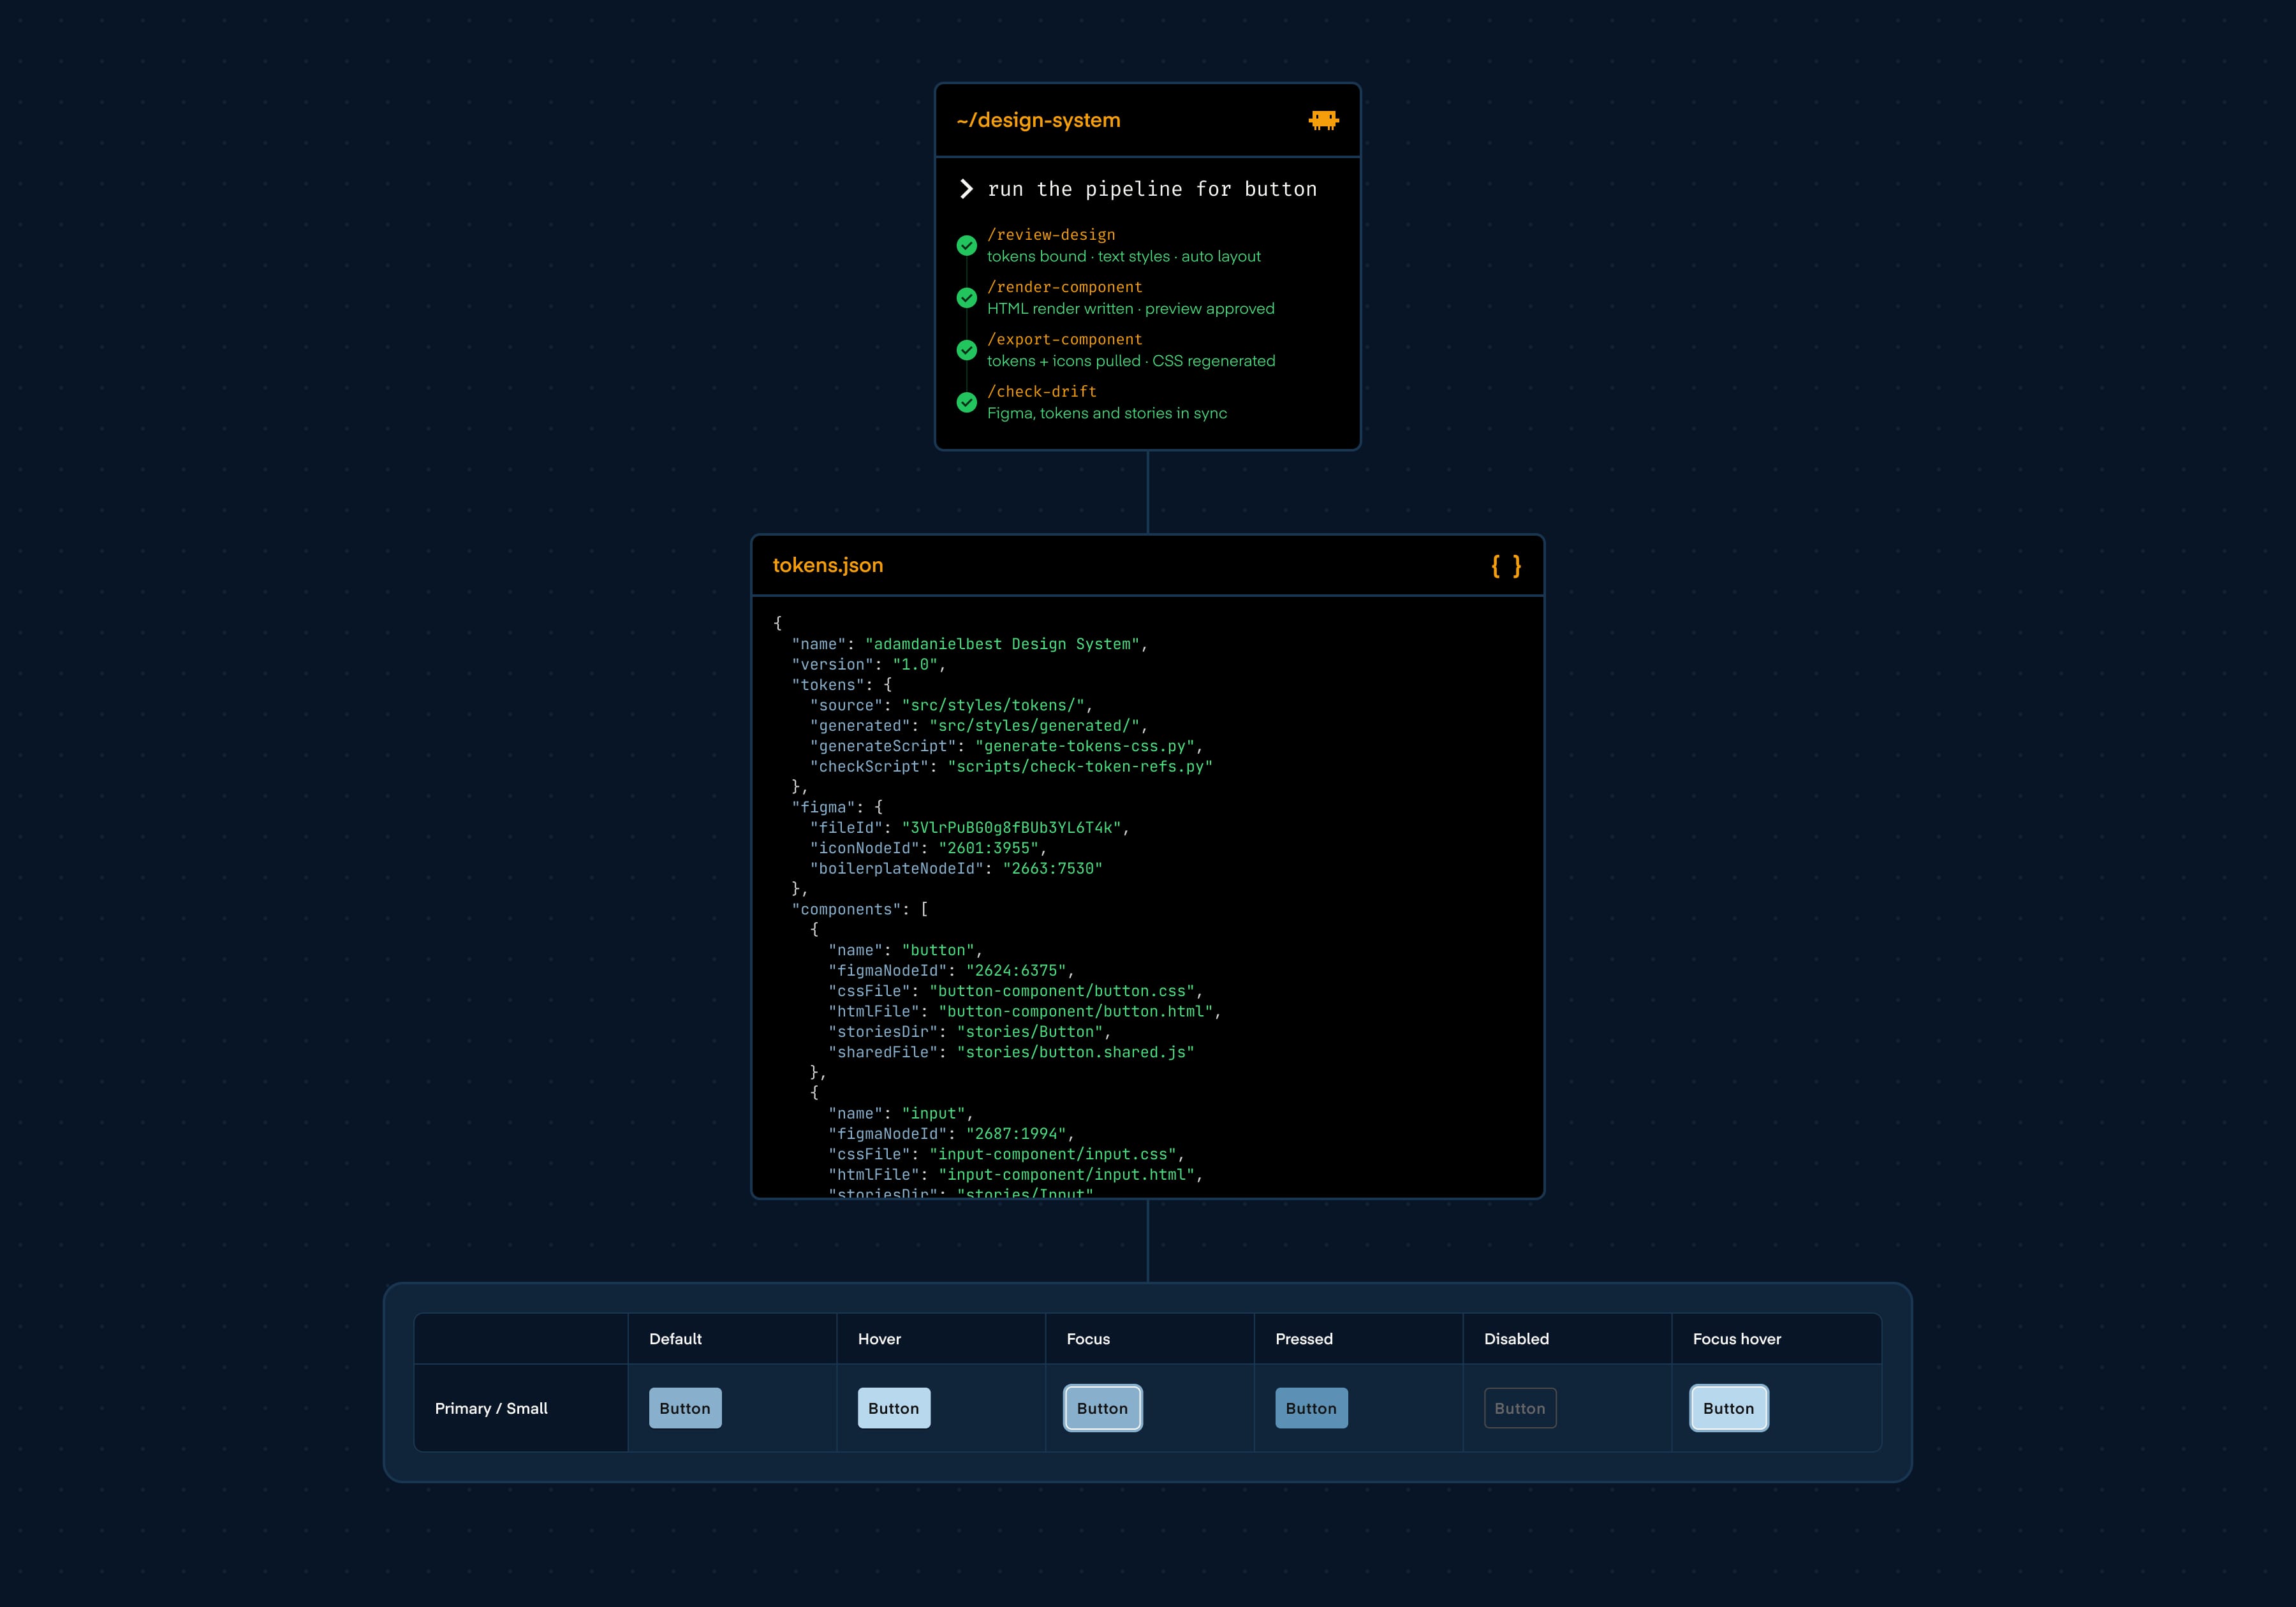Image resolution: width=2296 pixels, height=1607 pixels.
Task: Click the green check next to /export-component
Action: pos(966,350)
